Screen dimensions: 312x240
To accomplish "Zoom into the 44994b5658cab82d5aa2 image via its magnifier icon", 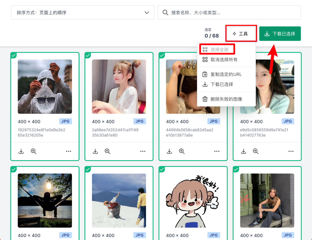I will coord(182,151).
